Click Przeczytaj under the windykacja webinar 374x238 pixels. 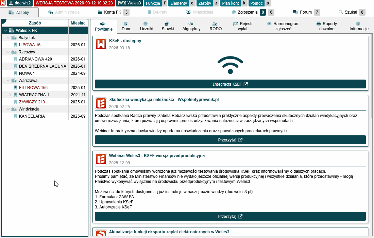230,140
